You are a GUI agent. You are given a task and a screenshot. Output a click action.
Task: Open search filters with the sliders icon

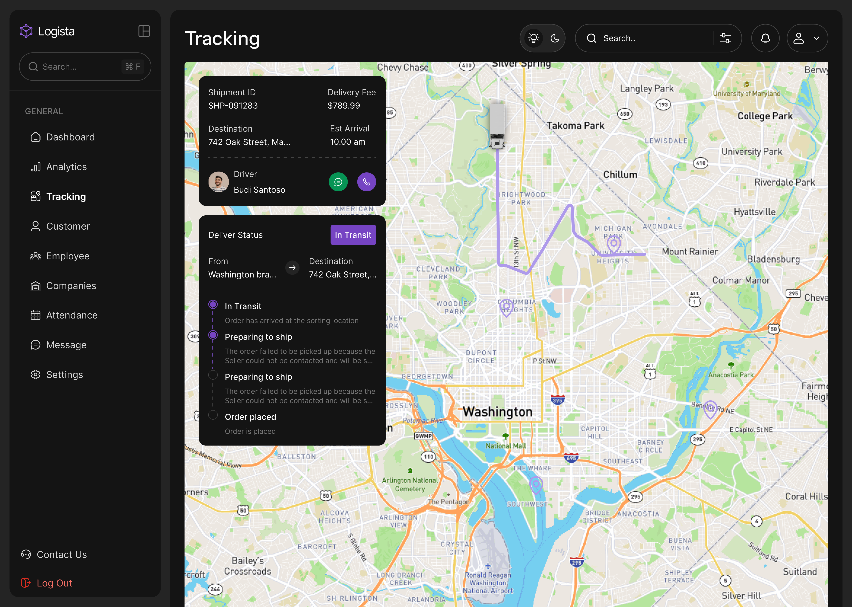(725, 38)
